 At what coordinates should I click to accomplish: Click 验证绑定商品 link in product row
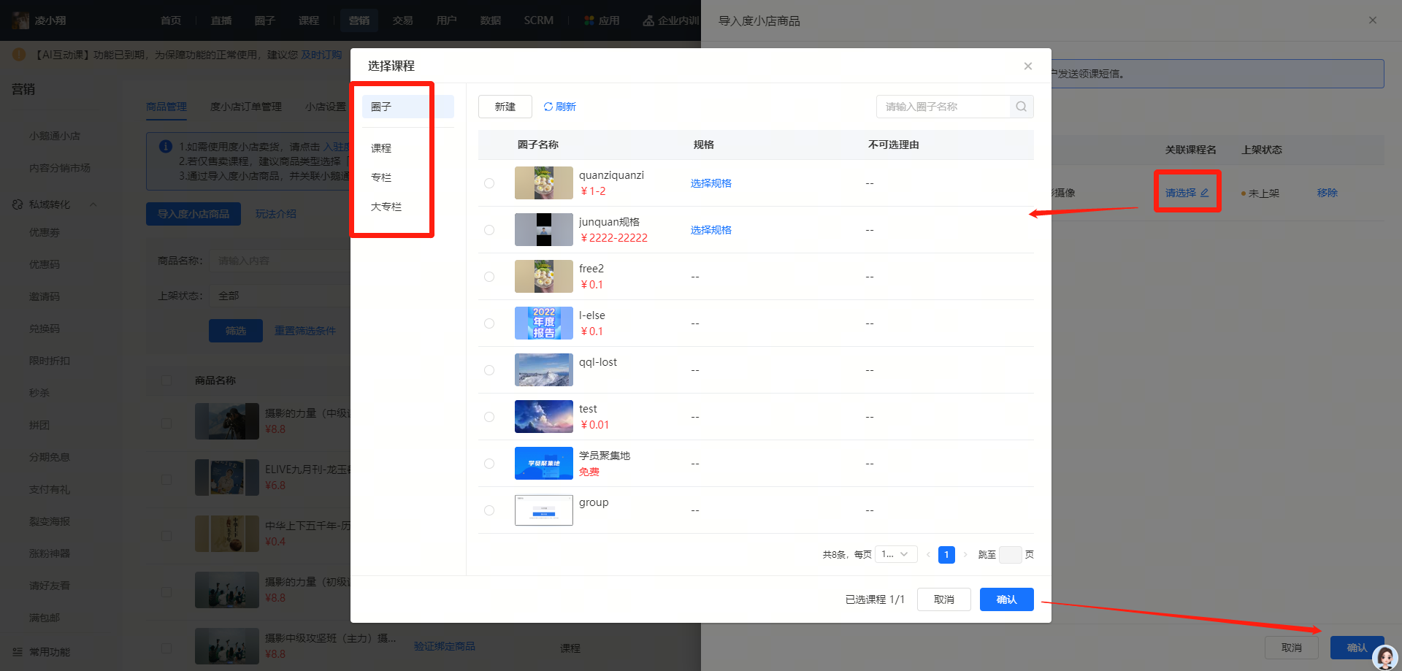(445, 646)
